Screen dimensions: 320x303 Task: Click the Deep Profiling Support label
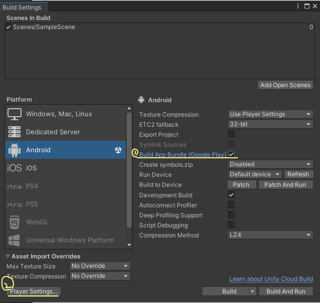[x=171, y=215]
